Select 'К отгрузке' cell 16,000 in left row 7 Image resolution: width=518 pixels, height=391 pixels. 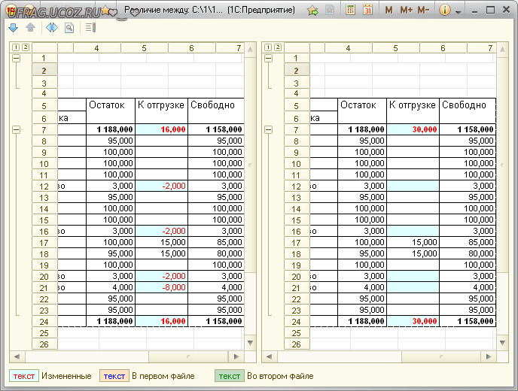tap(161, 129)
